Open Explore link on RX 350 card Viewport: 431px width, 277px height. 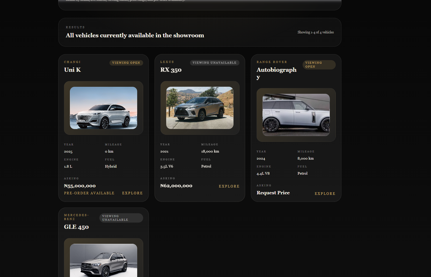[229, 186]
